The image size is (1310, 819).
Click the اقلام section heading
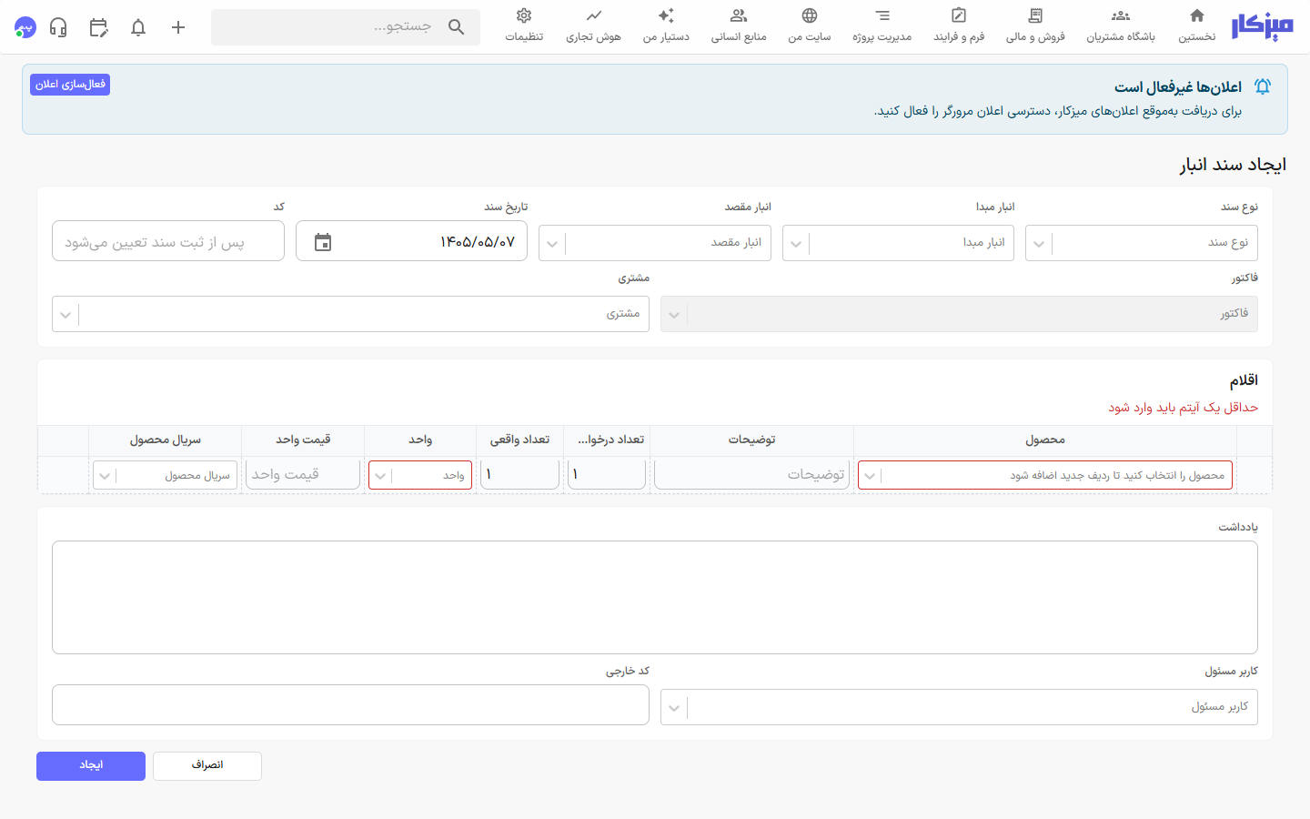pos(1244,380)
